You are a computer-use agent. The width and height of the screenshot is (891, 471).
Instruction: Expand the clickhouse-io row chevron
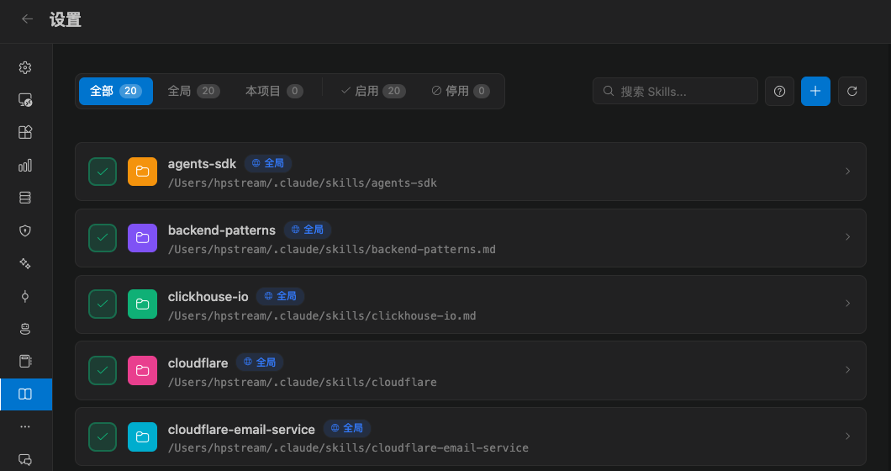(847, 303)
